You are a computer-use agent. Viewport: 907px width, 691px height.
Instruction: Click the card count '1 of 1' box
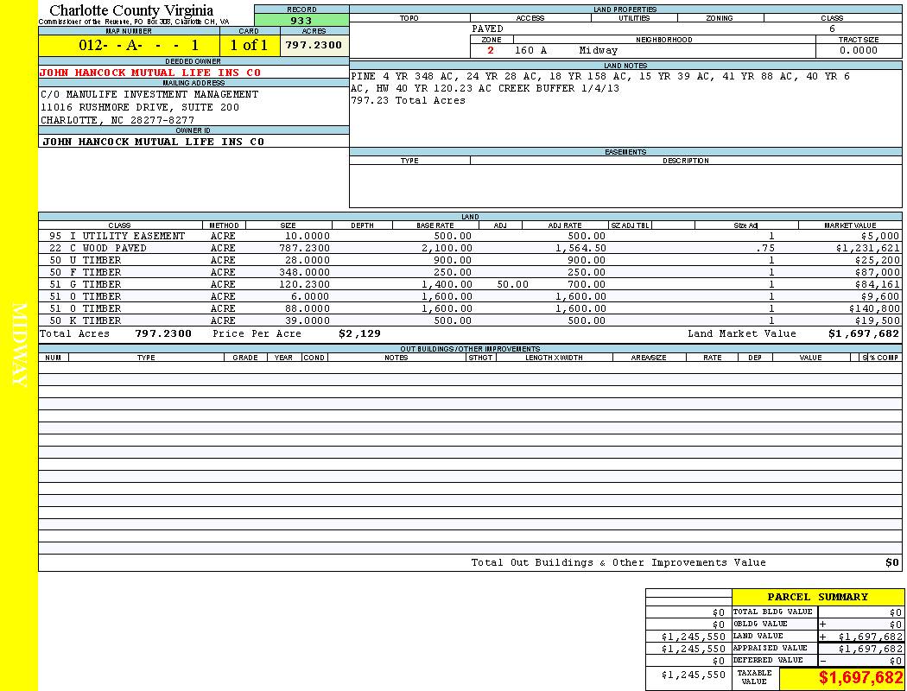coord(249,46)
